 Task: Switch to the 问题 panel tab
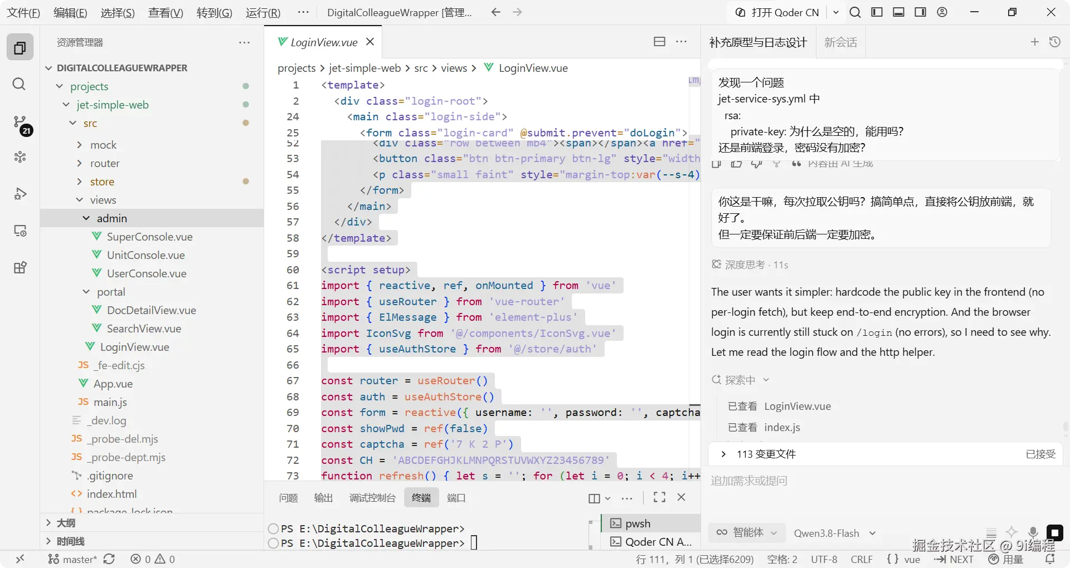click(289, 498)
